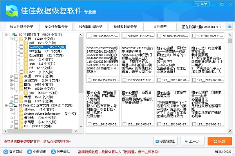Switch to list view icon
This screenshot has height=156, width=235.
tap(222, 27)
